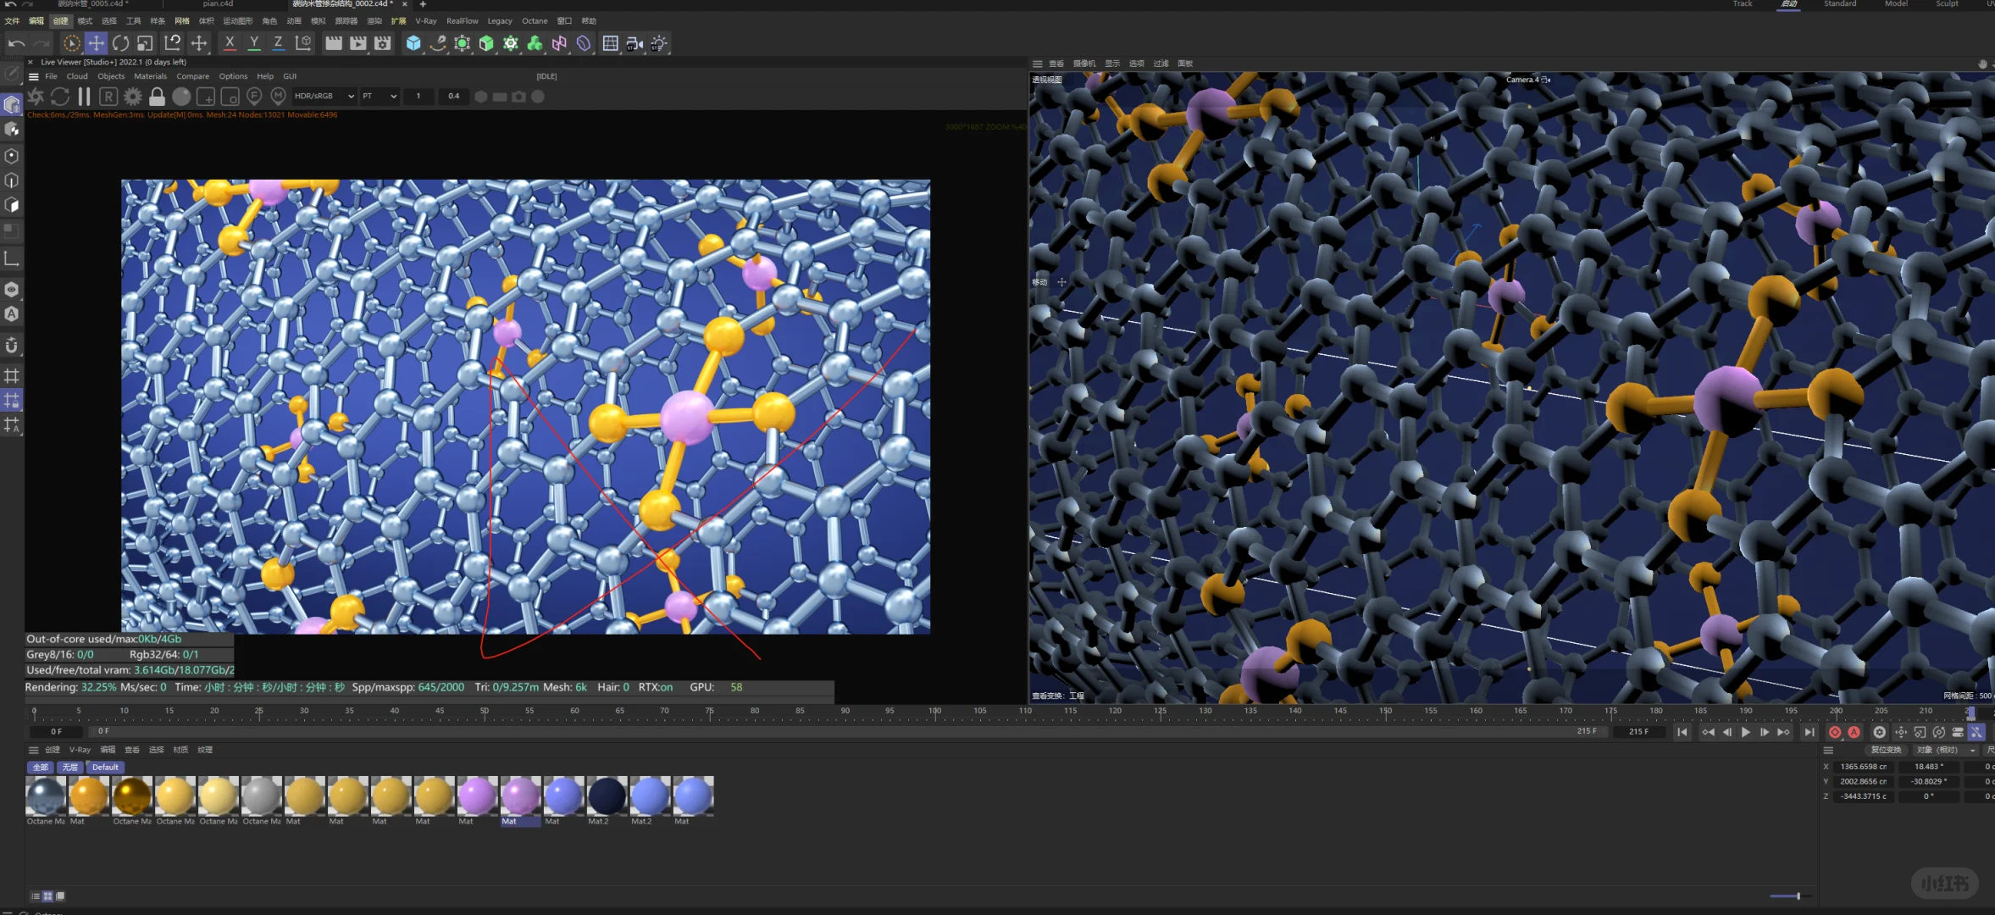Viewport: 1995px width, 915px height.
Task: Open the render settings clapperboard gear icon
Action: click(383, 43)
